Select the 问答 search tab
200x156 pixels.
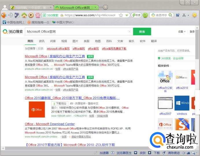(53, 41)
